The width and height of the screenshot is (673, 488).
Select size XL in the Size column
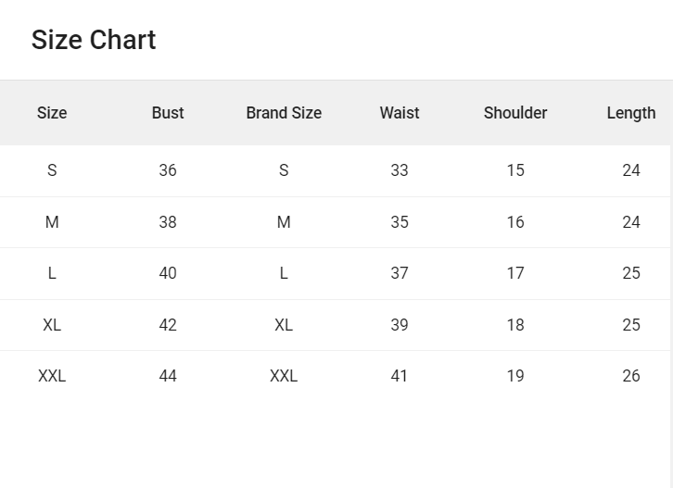(x=52, y=325)
